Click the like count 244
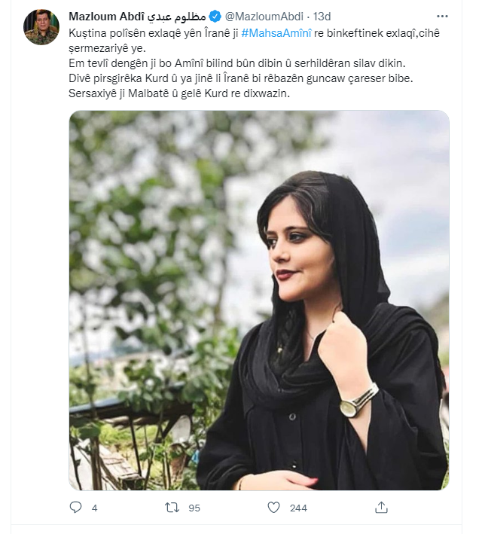The height and width of the screenshot is (534, 485). [298, 508]
